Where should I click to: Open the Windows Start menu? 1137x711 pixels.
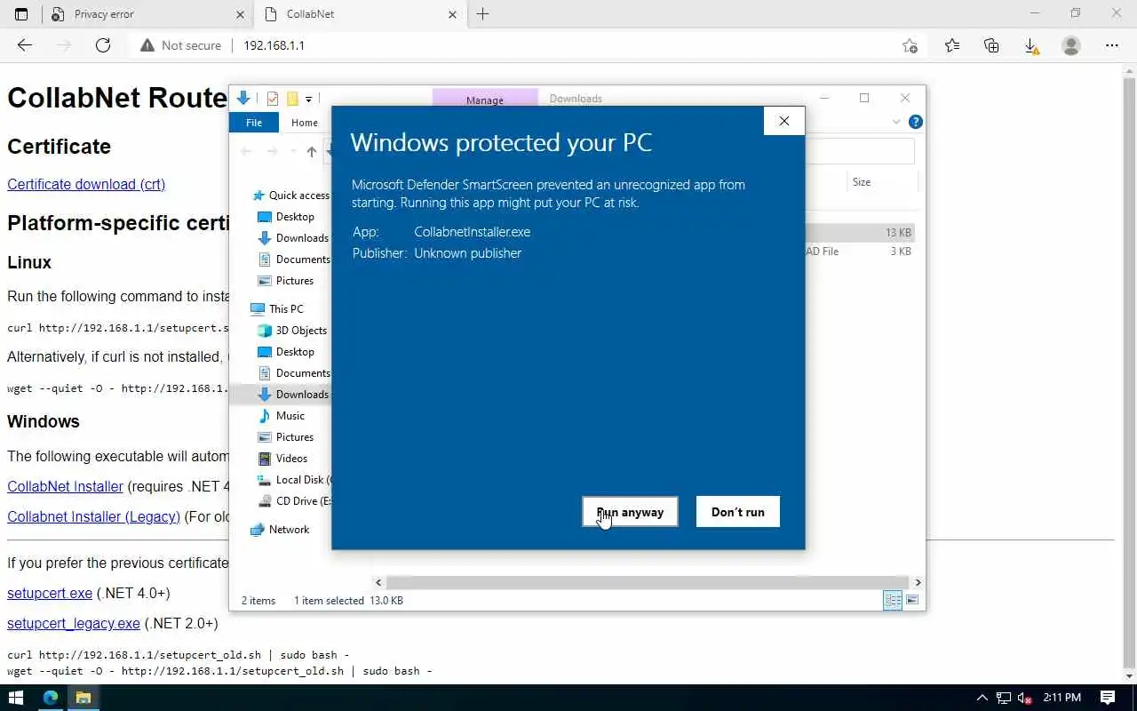tap(16, 698)
